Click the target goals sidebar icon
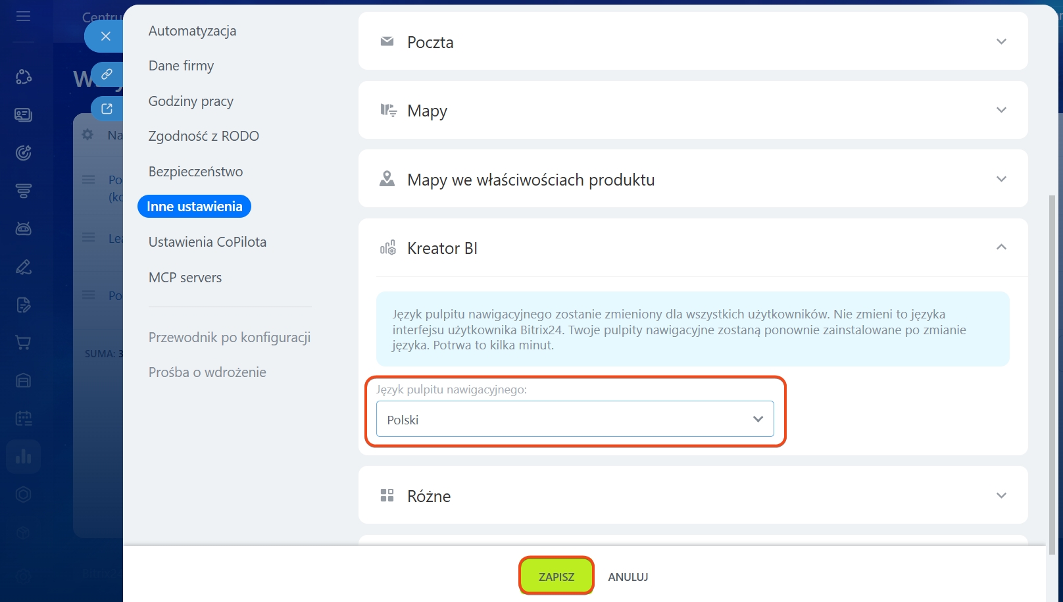Screen dimensions: 1063x602 24,153
